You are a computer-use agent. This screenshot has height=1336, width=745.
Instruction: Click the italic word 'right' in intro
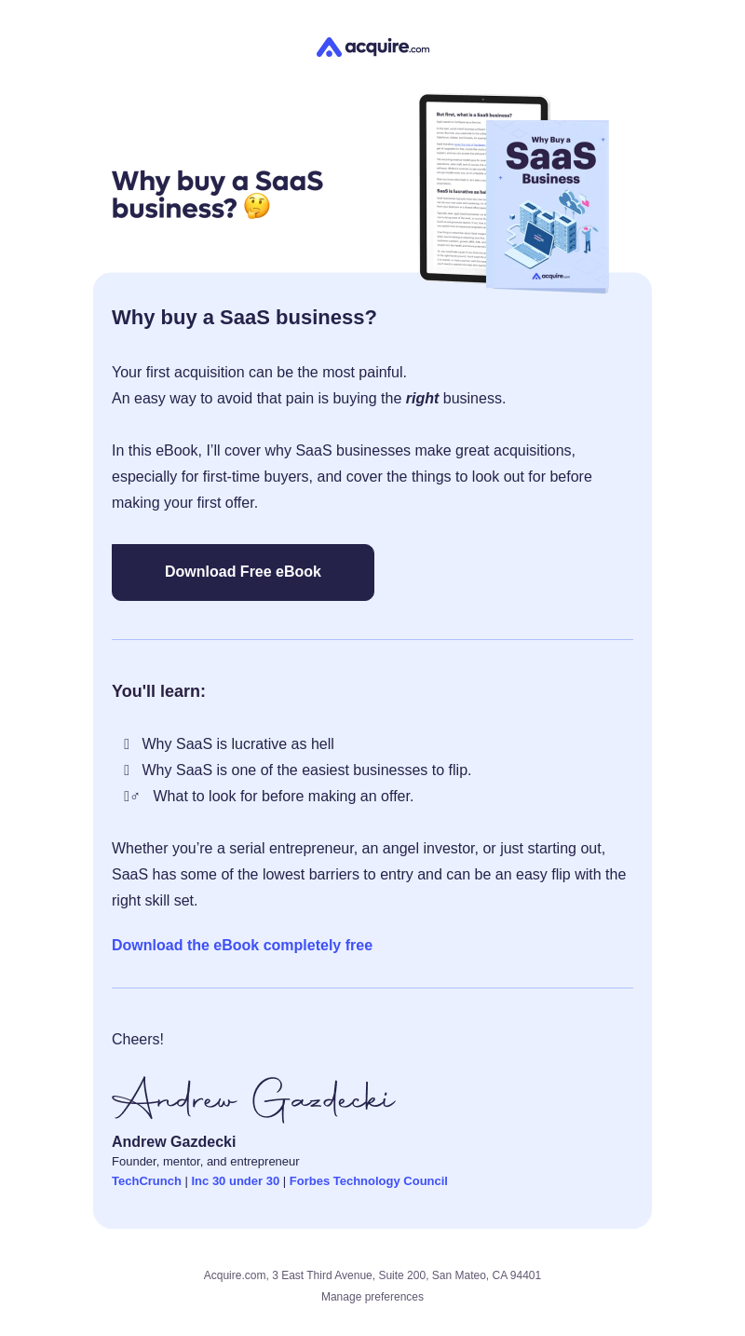[422, 399]
